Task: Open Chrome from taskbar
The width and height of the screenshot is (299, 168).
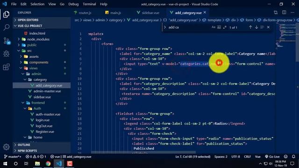Action: [48, 164]
